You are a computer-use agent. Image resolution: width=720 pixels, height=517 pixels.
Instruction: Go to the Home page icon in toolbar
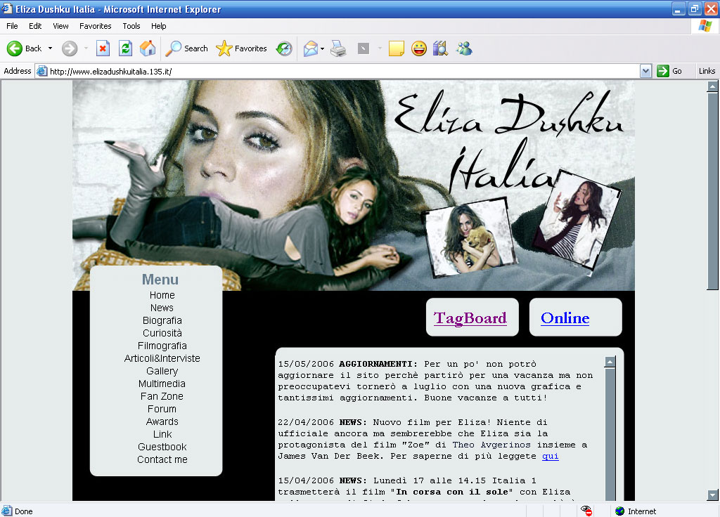tap(148, 48)
